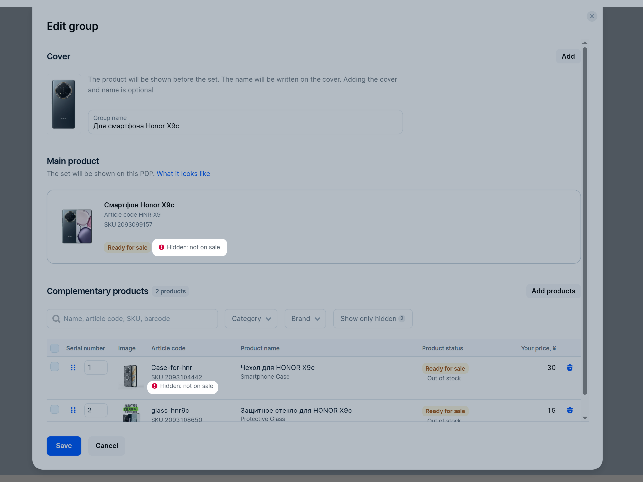This screenshot has height=482, width=643.
Task: Click the Article code HNR-X9 text
Action: (132, 215)
